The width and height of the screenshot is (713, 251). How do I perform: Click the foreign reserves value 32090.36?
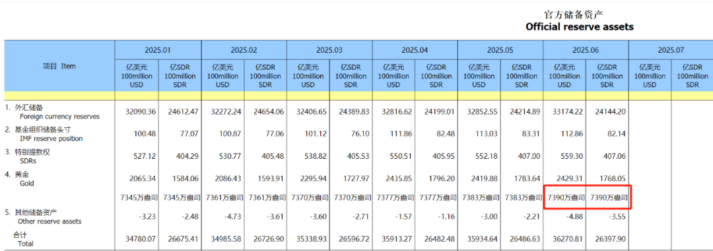[x=140, y=111]
